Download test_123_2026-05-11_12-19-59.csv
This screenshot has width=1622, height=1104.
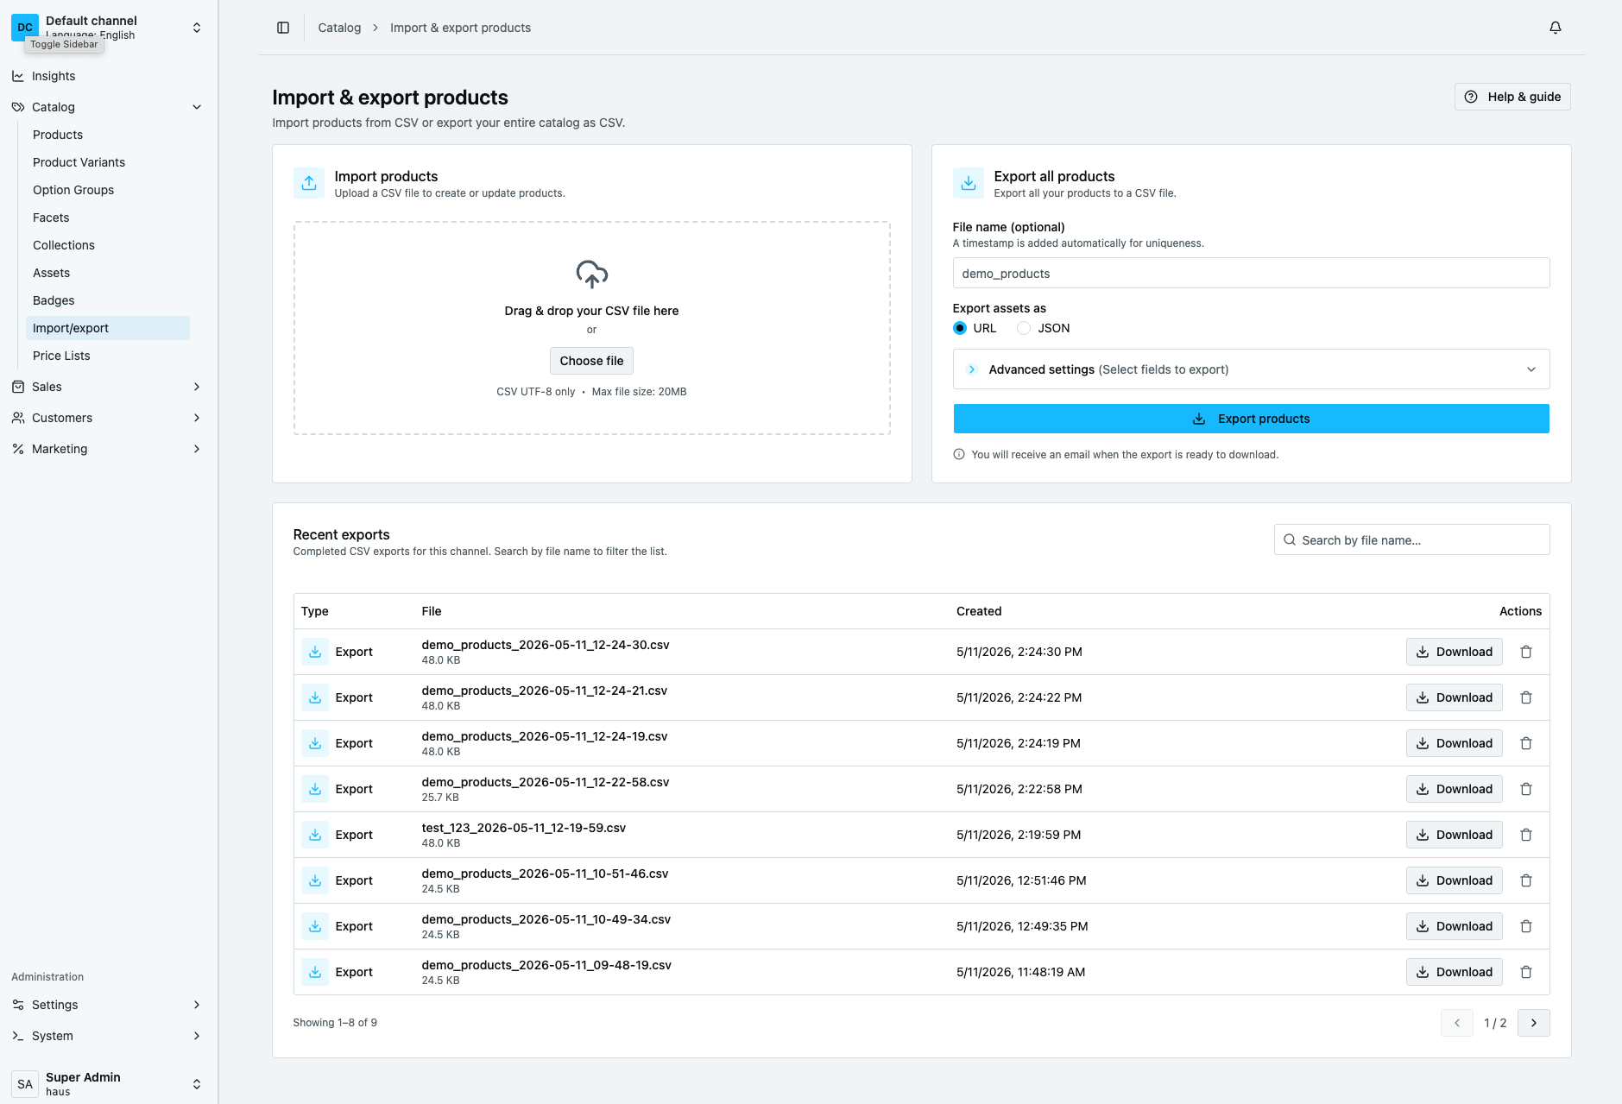[1455, 835]
